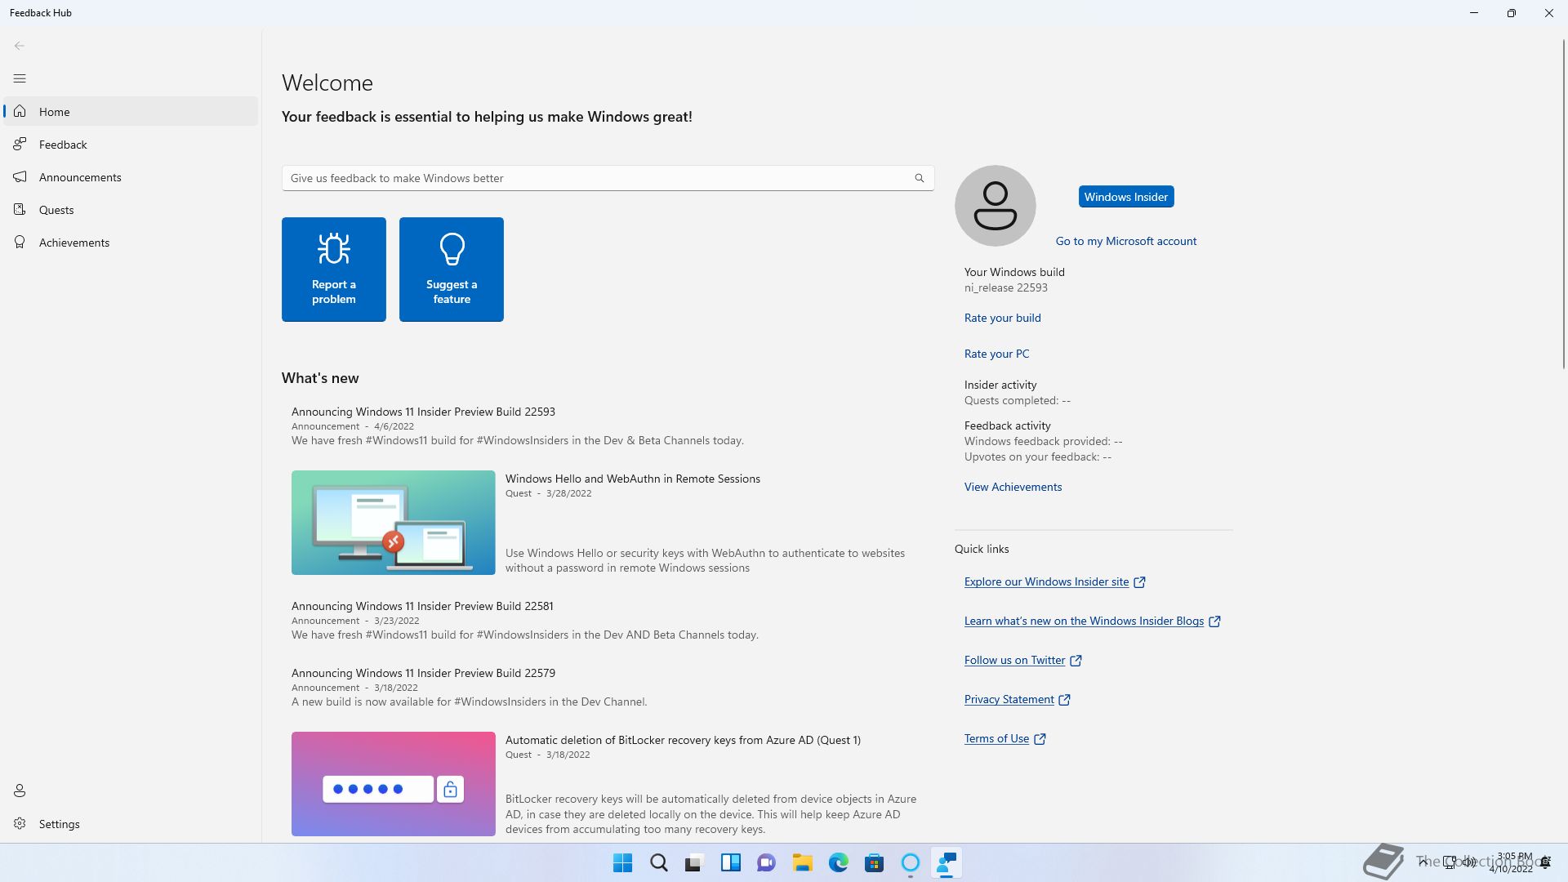
Task: Click the Windows Insider badge button
Action: pyautogui.click(x=1125, y=197)
